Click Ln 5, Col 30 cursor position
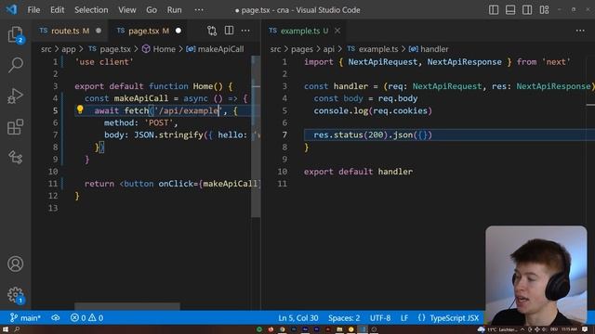This screenshot has width=595, height=334. click(297, 318)
